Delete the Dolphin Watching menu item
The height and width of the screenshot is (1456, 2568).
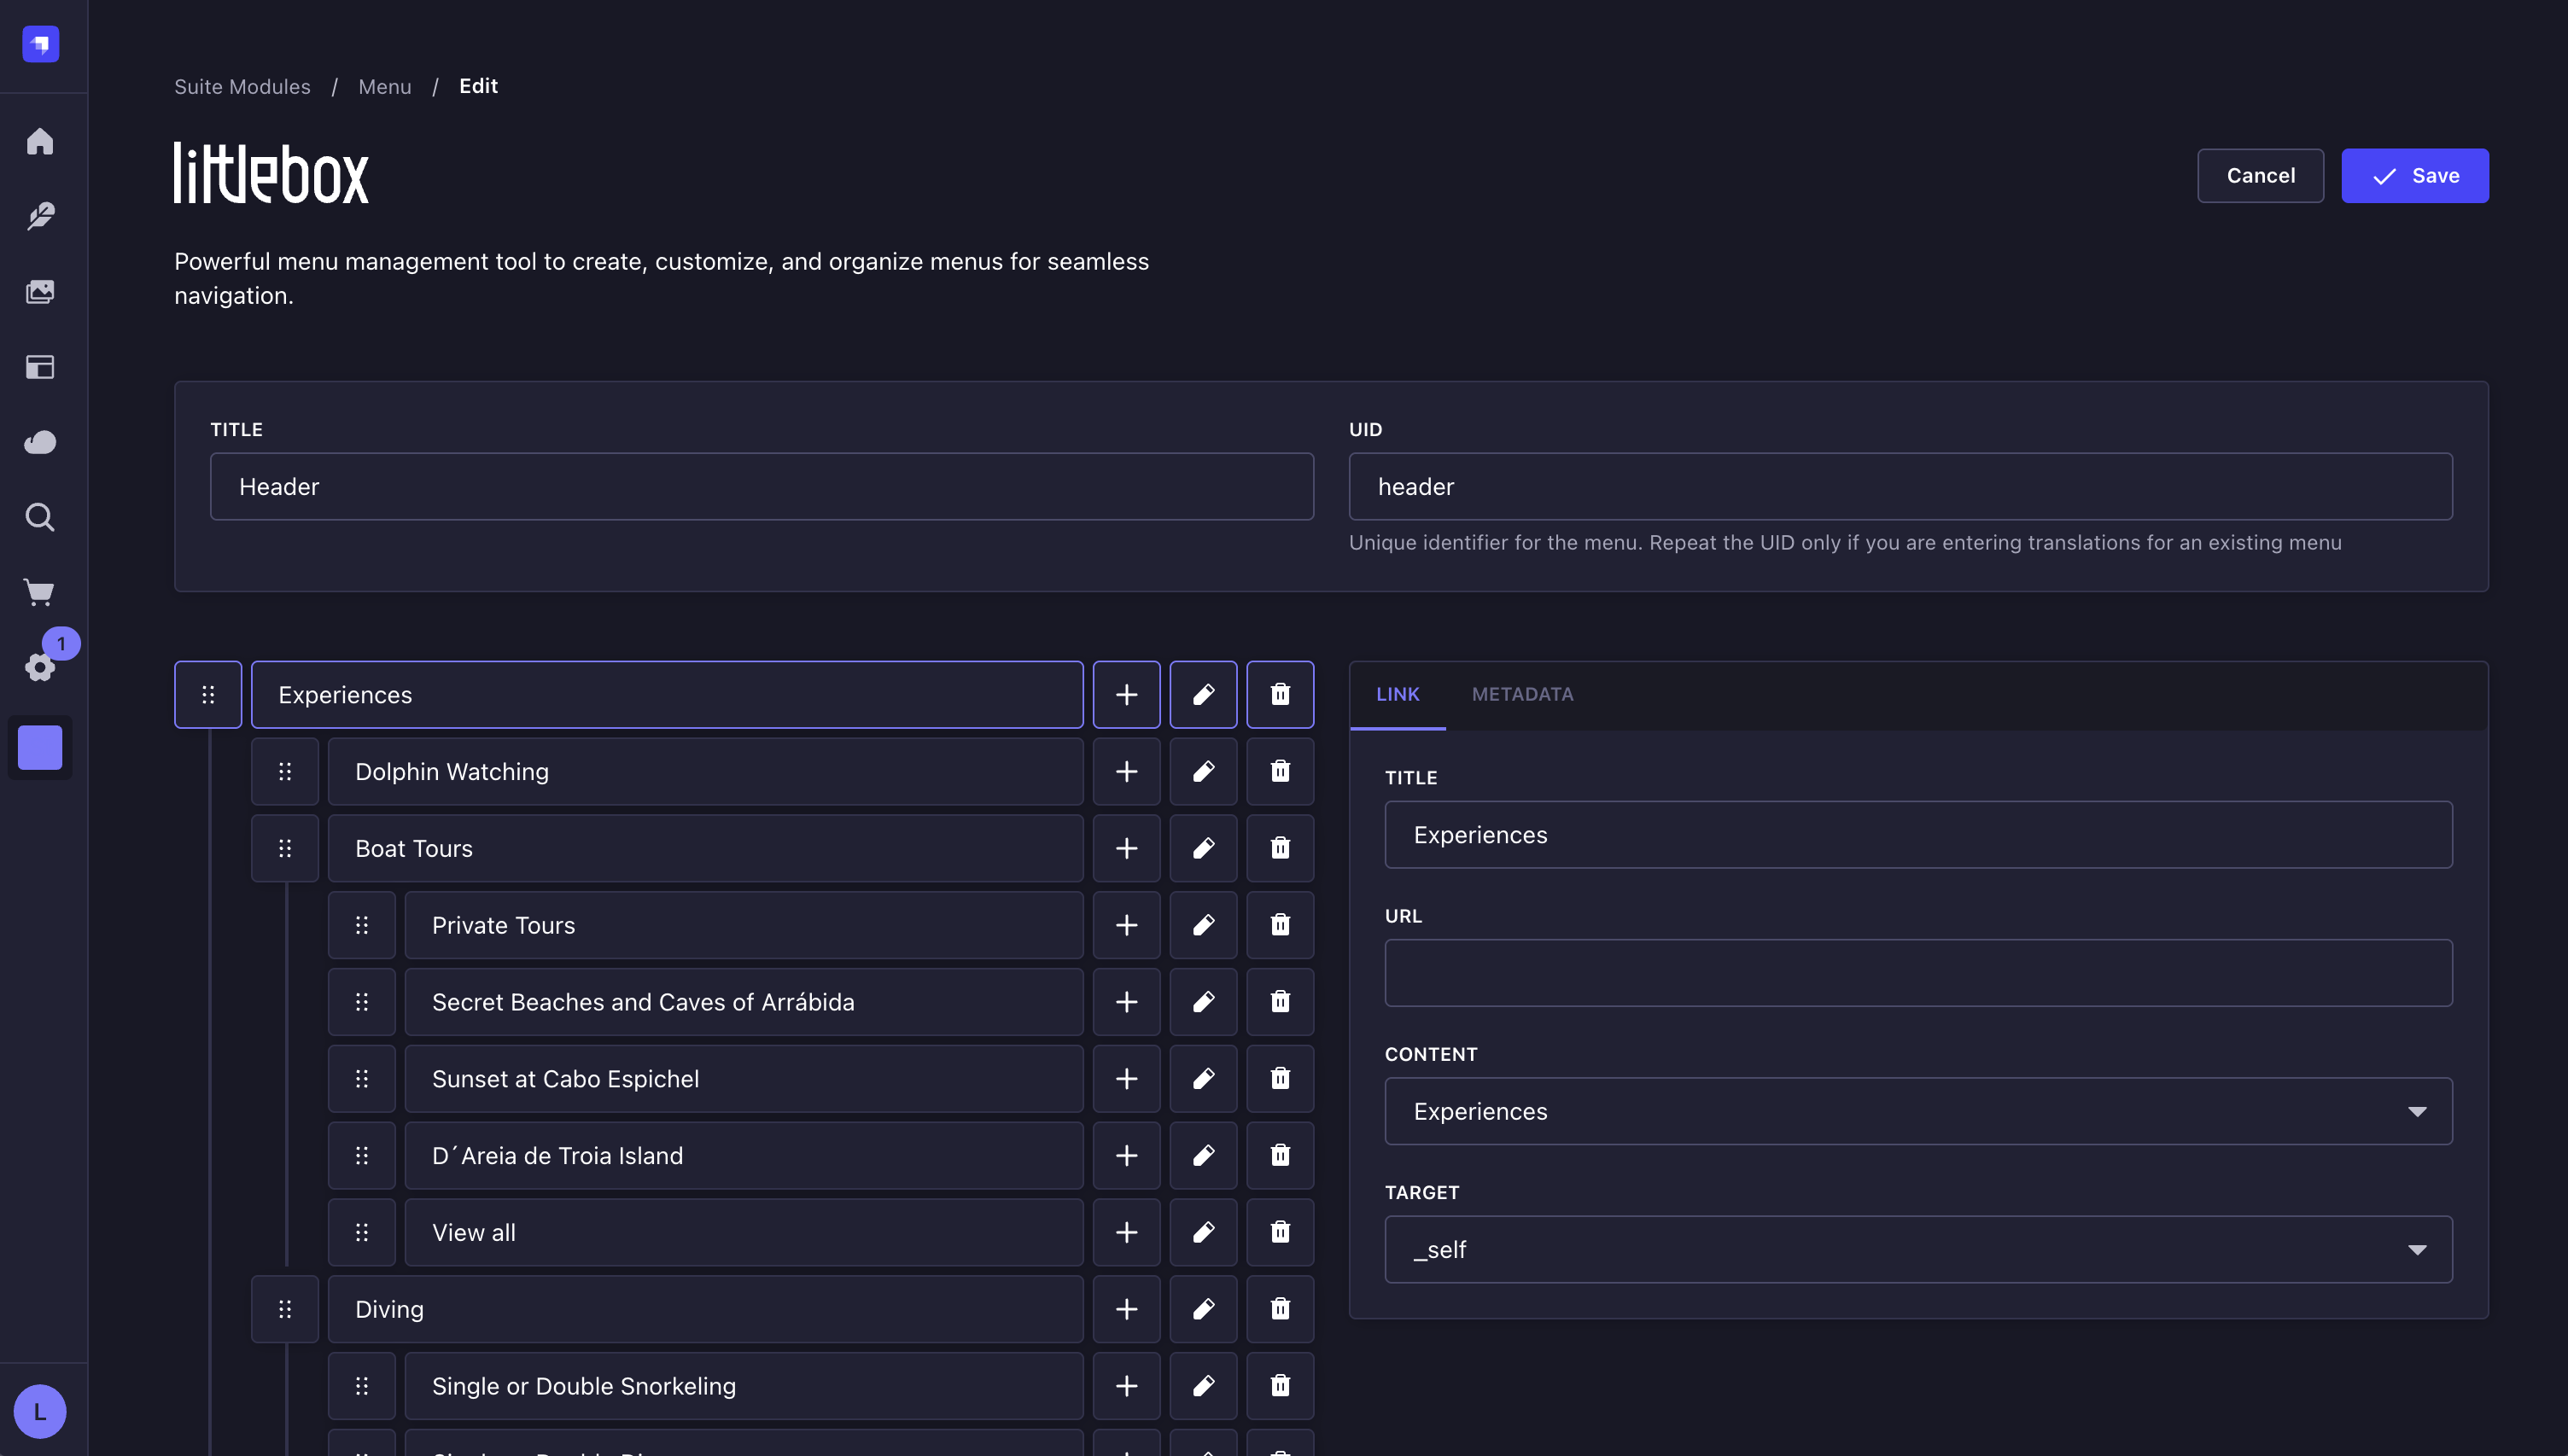point(1280,771)
